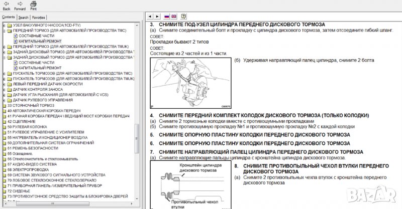Expand the УЗЕЛ ВАКУУМНОГО НАСОСА(1CD-FTV) folder
Image resolution: width=402 pixels, height=209 pixels.
(4, 25)
